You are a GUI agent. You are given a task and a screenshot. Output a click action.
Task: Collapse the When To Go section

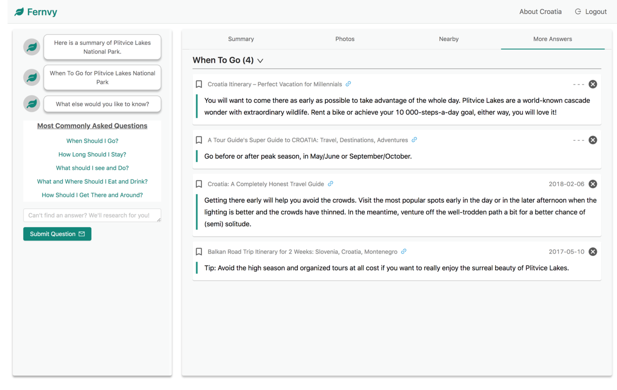tap(260, 60)
